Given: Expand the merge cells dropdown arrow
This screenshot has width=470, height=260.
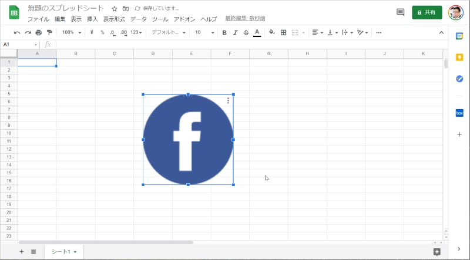Looking at the screenshot, I should point(303,33).
